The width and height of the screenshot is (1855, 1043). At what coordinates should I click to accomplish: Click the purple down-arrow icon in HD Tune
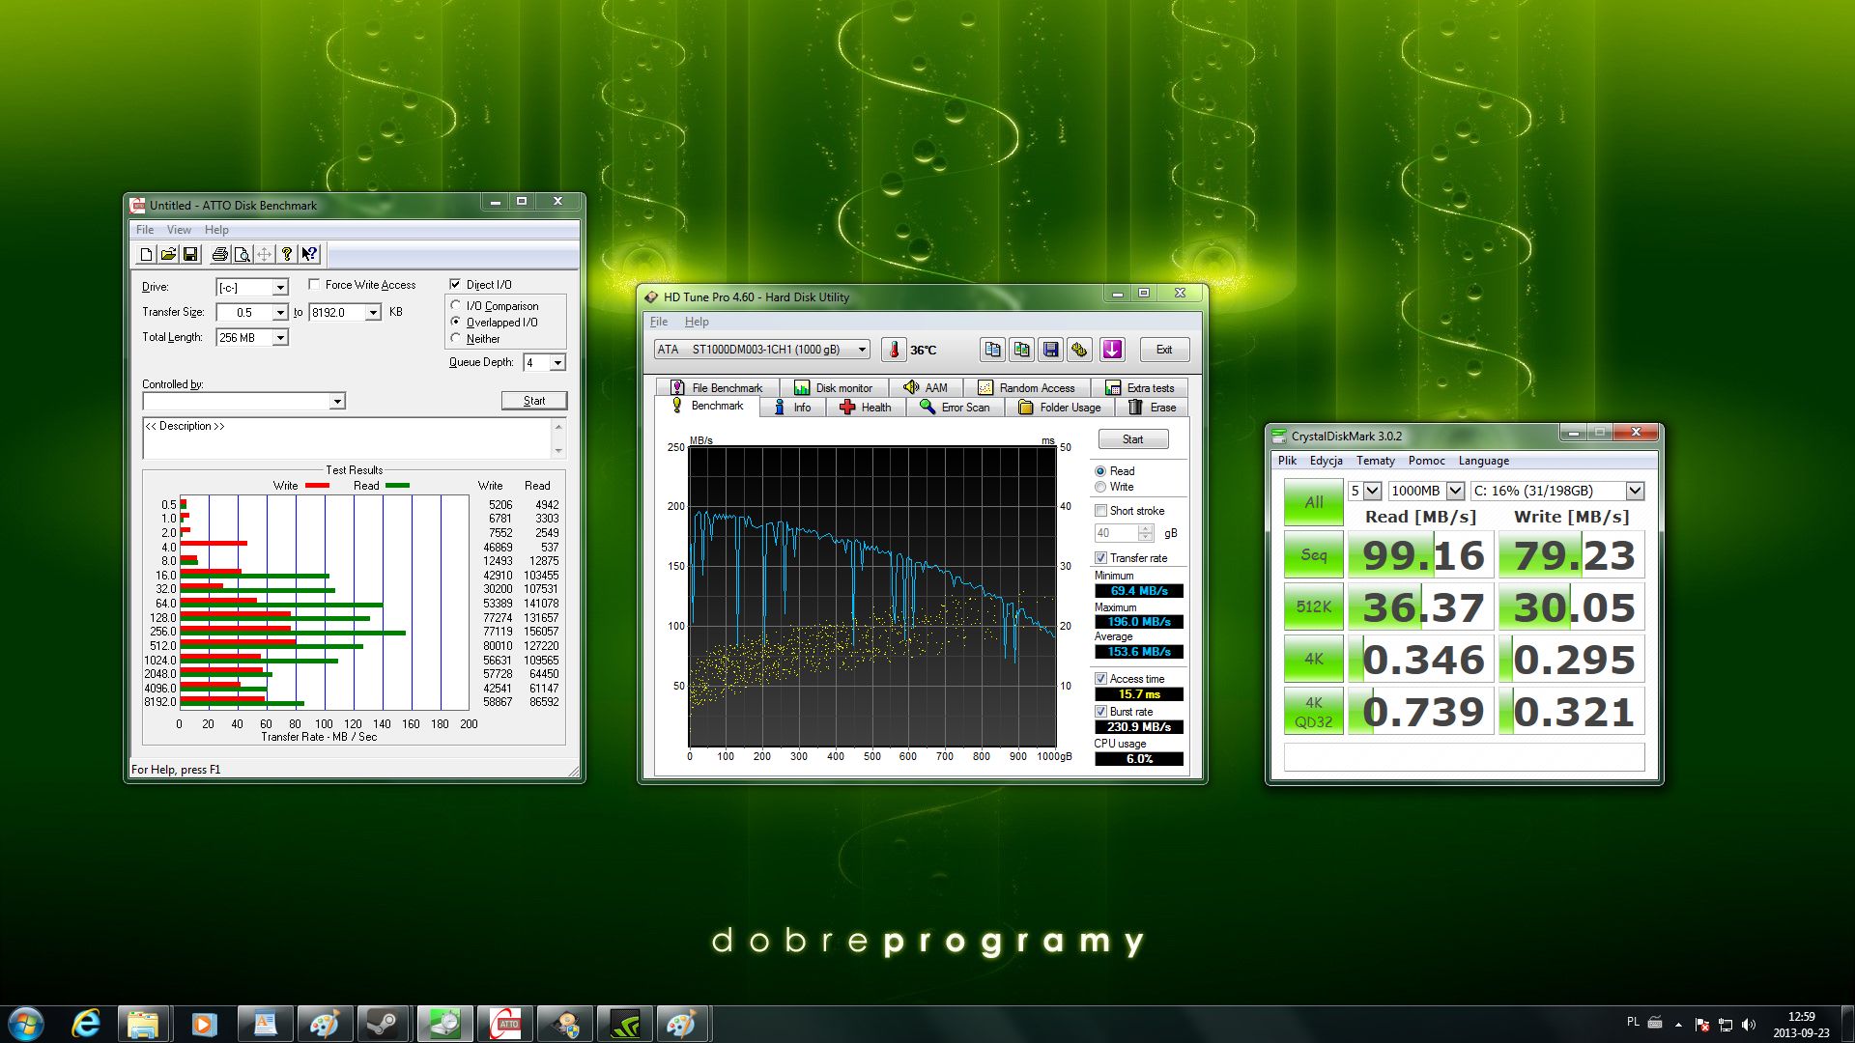(1112, 350)
